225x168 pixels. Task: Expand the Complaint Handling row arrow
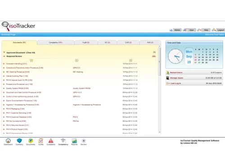click(x=4, y=64)
